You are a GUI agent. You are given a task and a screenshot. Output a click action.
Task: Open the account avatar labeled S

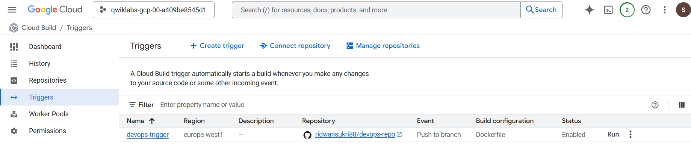(683, 10)
